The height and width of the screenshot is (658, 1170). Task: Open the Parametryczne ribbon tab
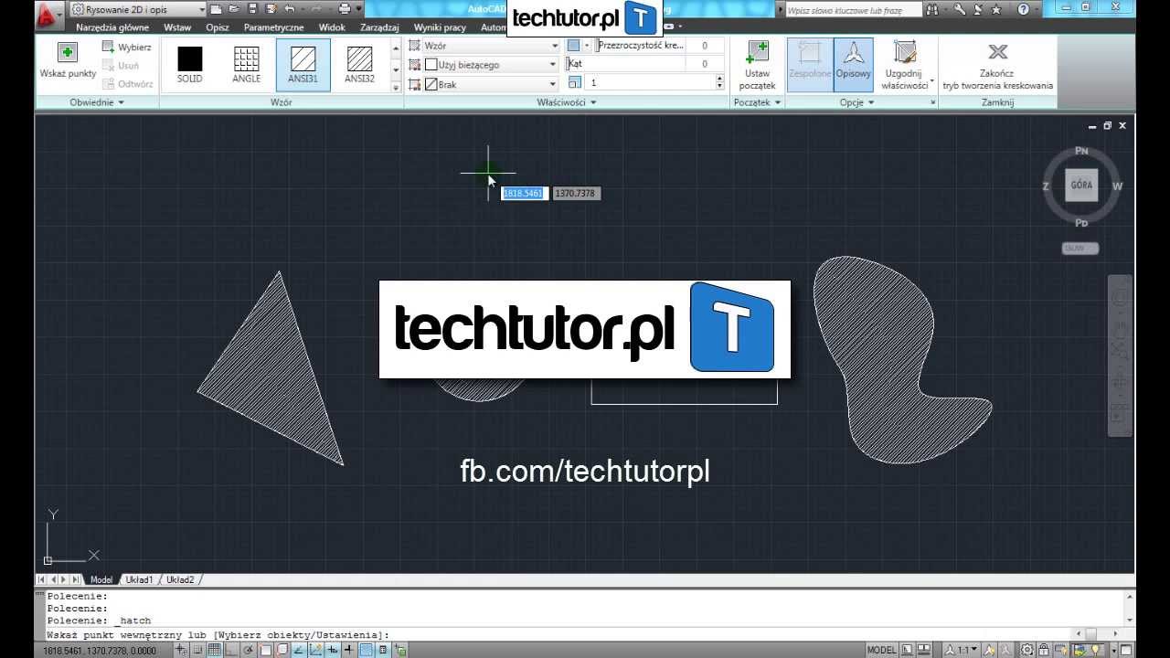point(273,27)
